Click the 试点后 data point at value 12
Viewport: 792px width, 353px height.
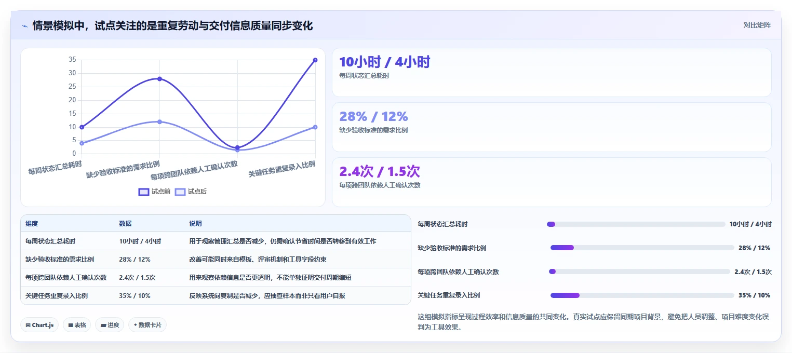click(x=159, y=121)
